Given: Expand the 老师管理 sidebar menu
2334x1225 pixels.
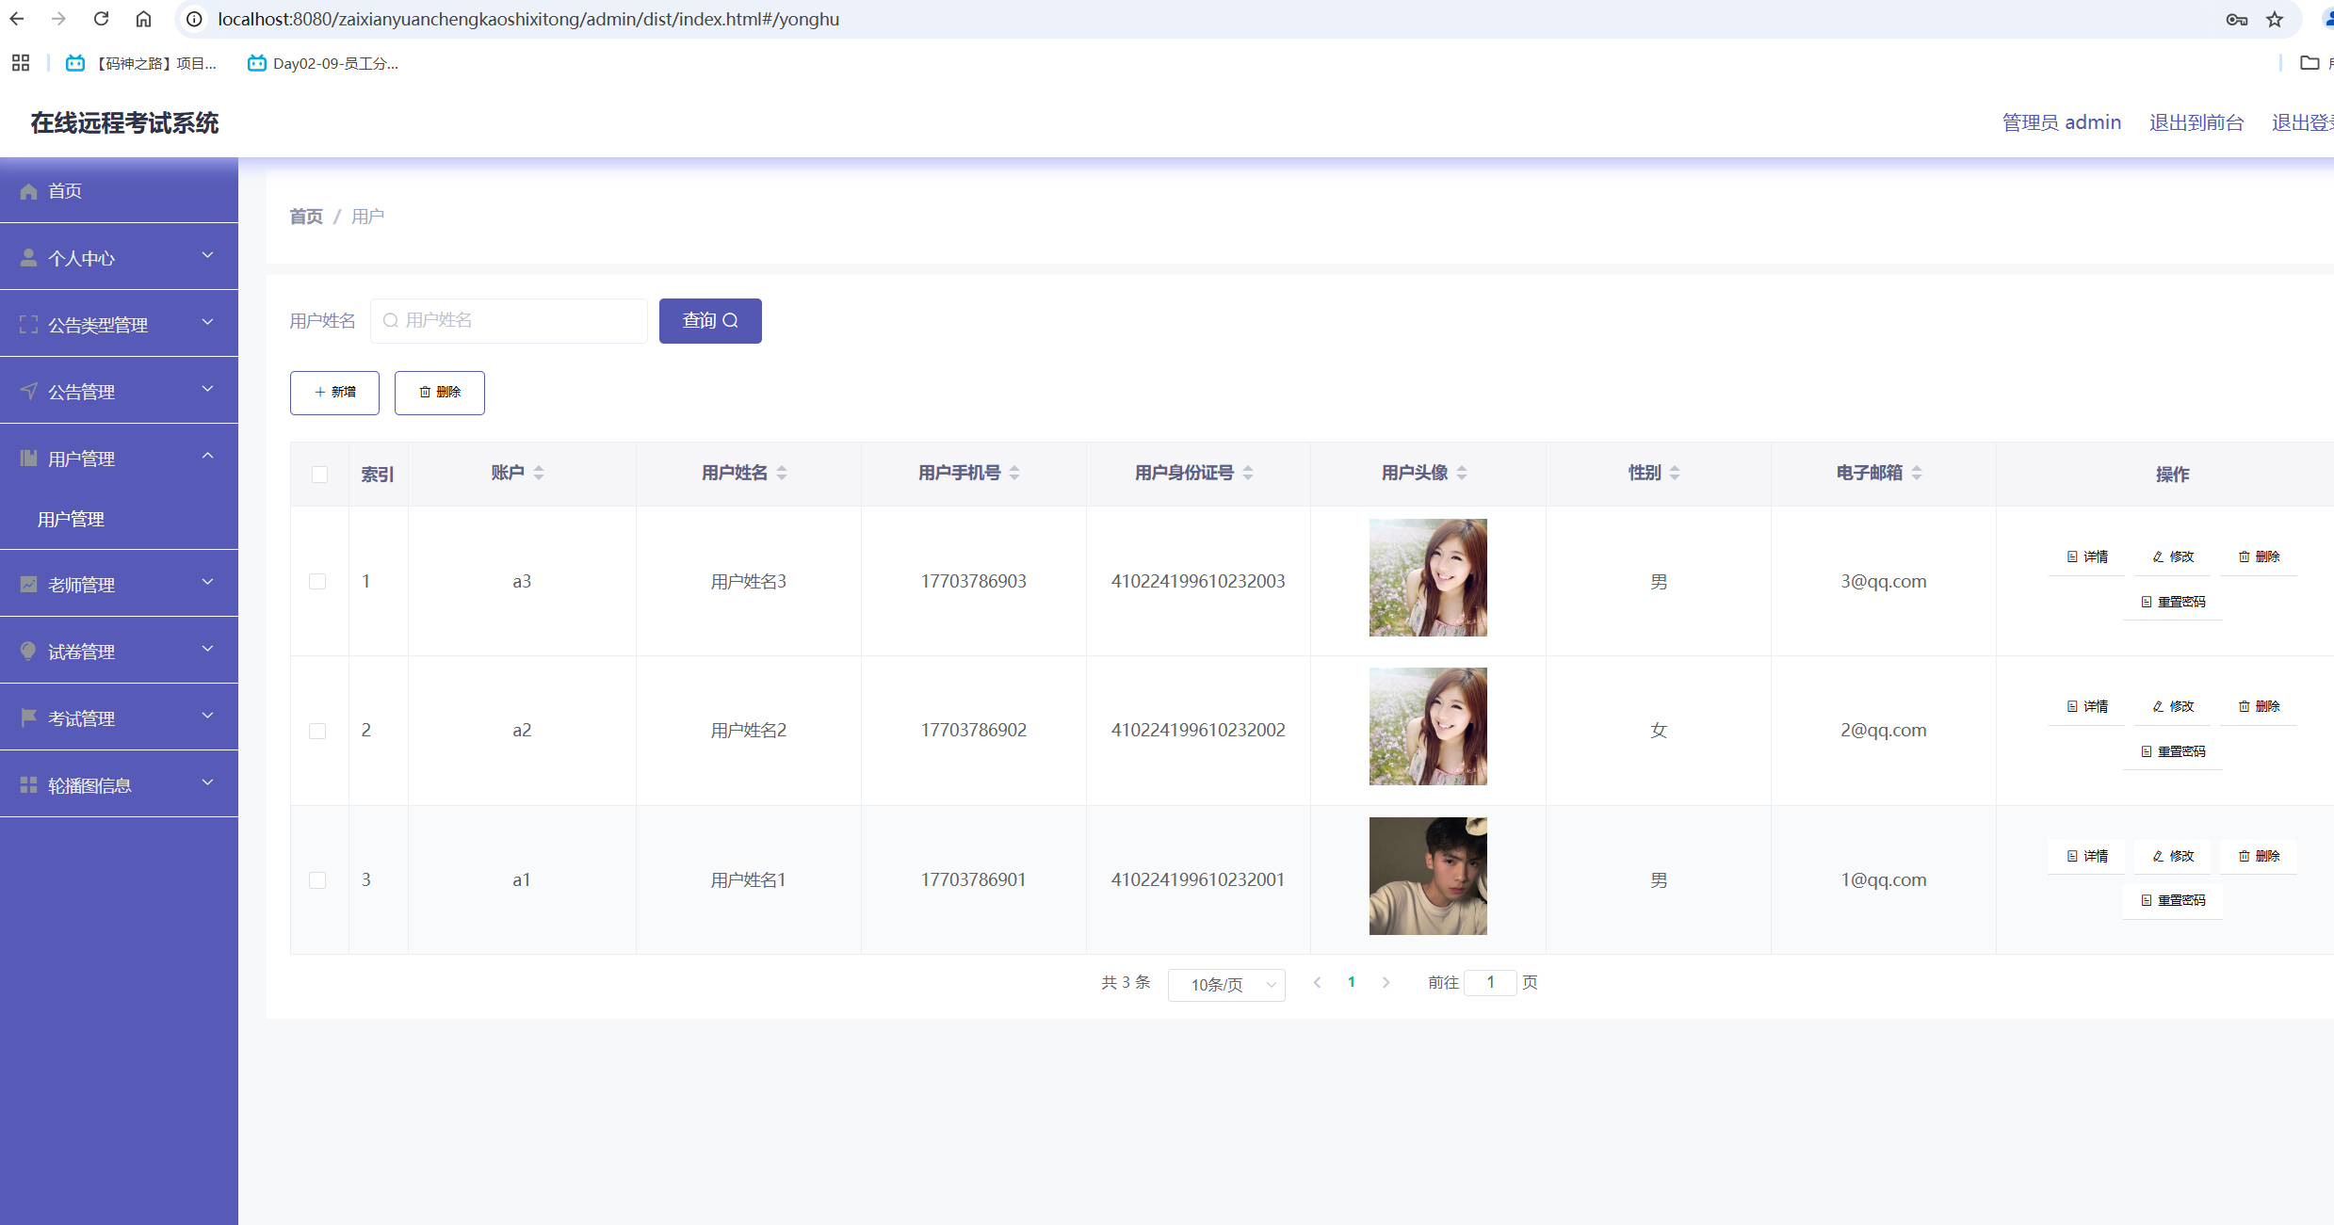Looking at the screenshot, I should [207, 582].
